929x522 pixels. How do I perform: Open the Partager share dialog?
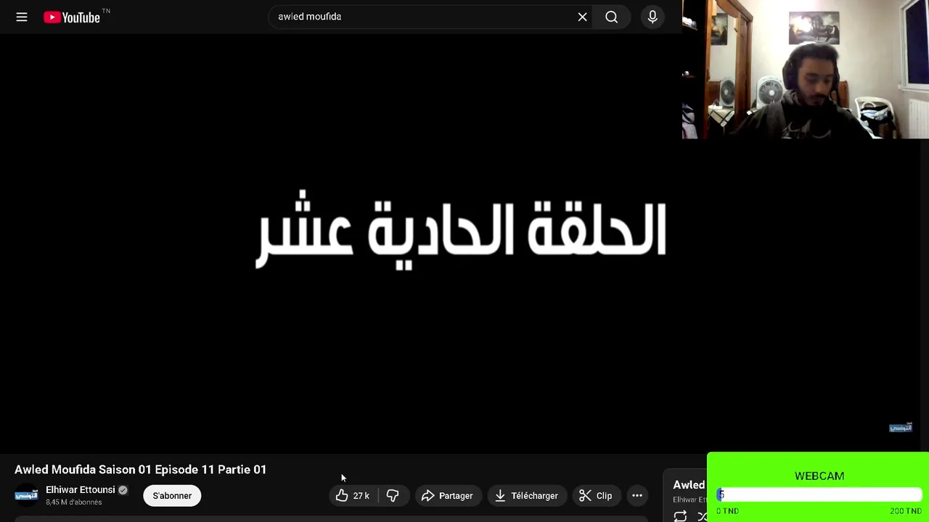[447, 496]
